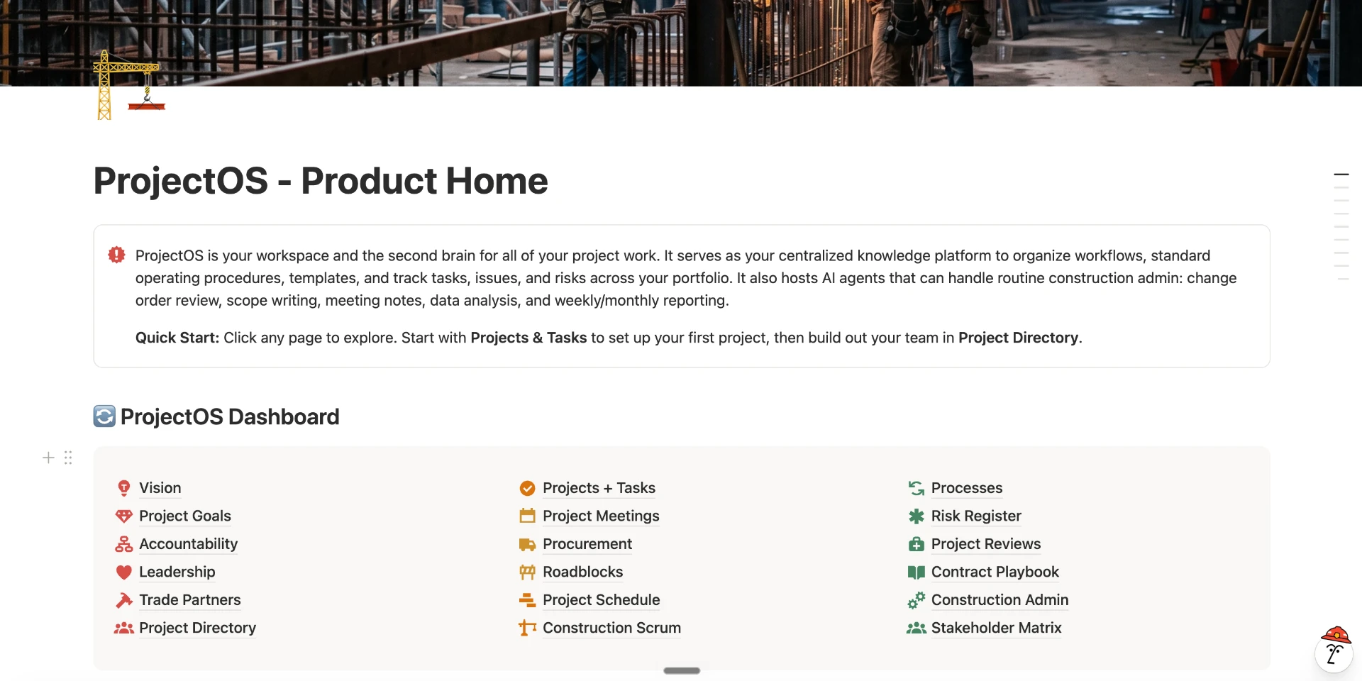
Task: Click the six-dot block drag handle
Action: click(x=68, y=458)
